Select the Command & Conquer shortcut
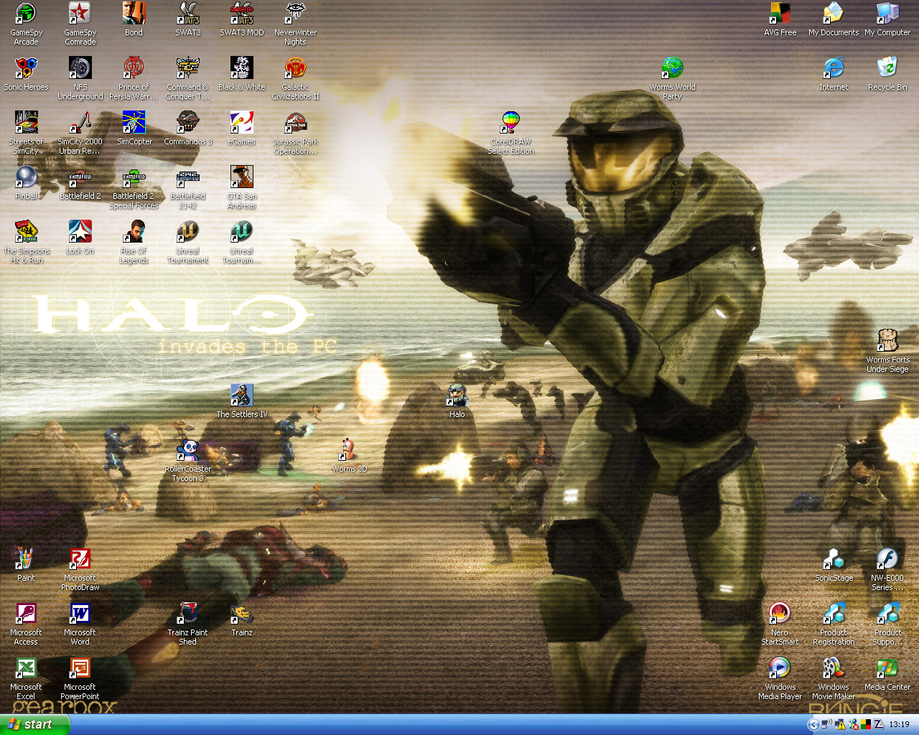 pyautogui.click(x=188, y=78)
